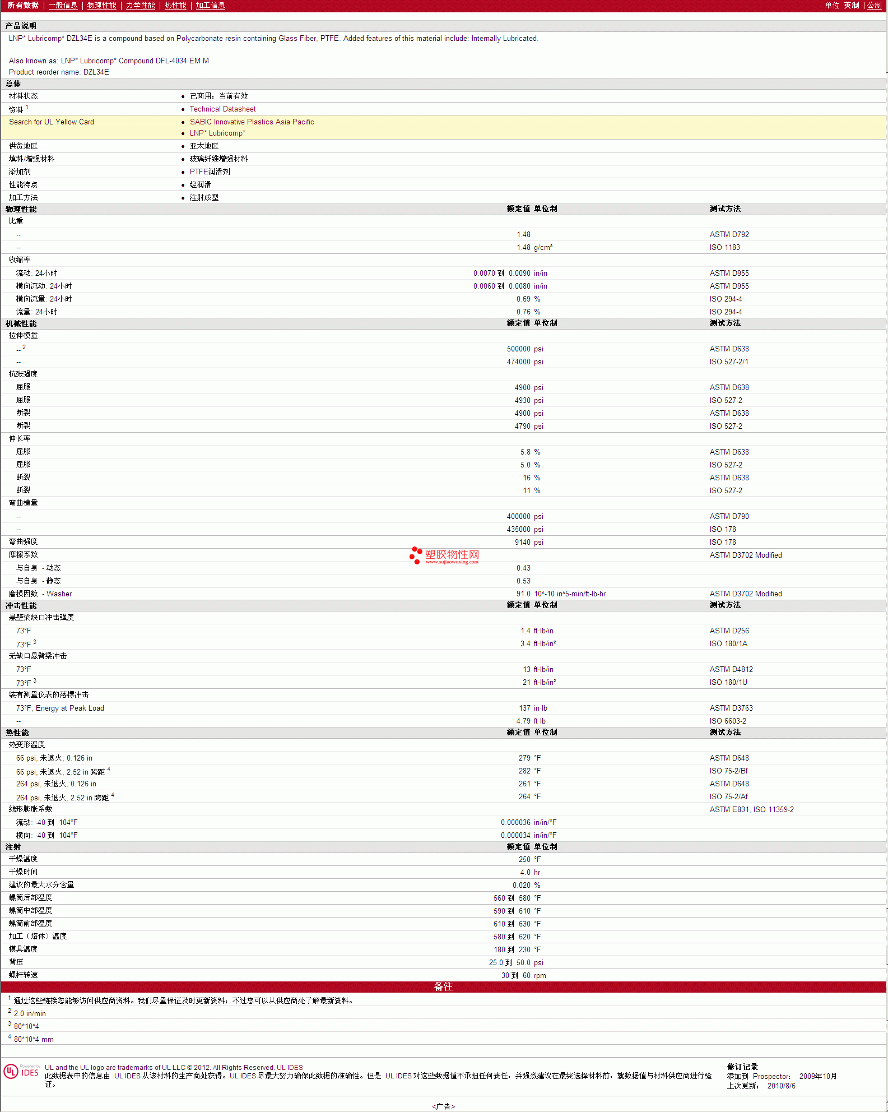Switch units to 公制

(875, 6)
